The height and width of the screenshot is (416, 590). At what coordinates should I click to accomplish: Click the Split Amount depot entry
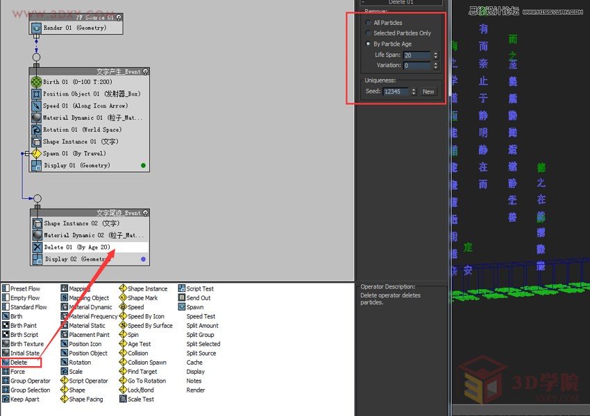pos(203,325)
